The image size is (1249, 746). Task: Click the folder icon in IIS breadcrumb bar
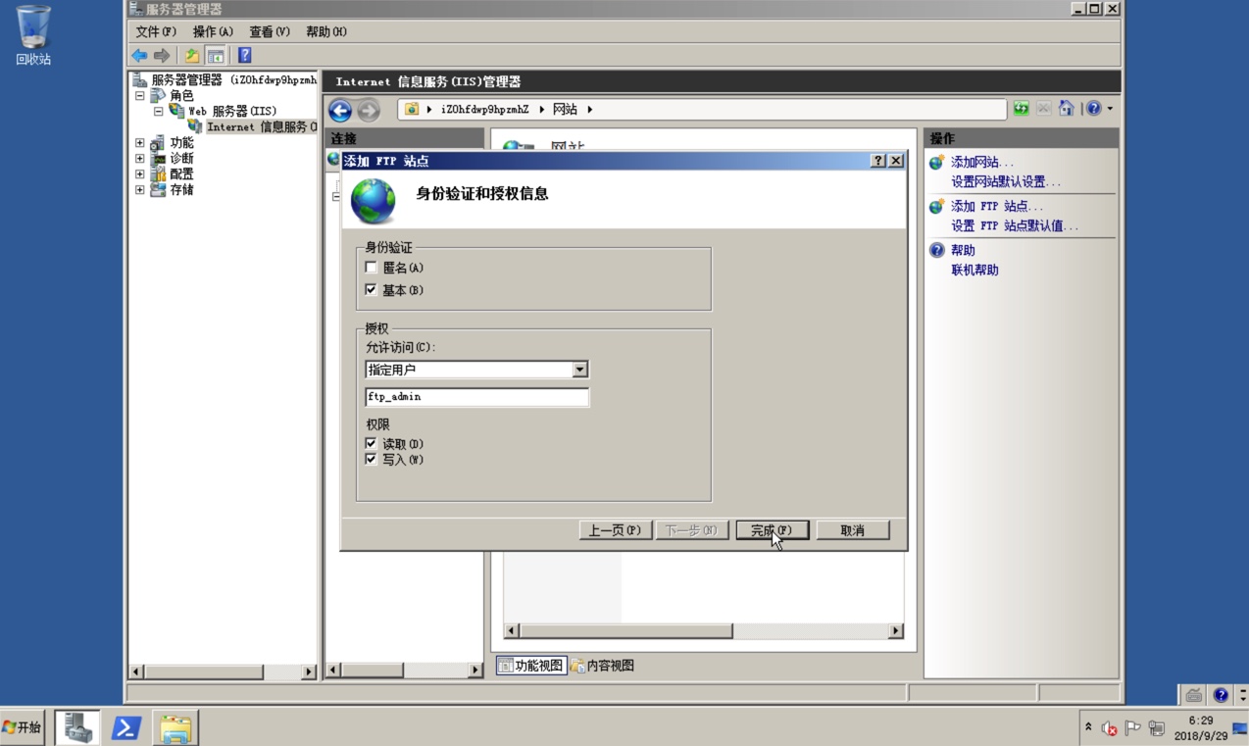[x=412, y=109]
